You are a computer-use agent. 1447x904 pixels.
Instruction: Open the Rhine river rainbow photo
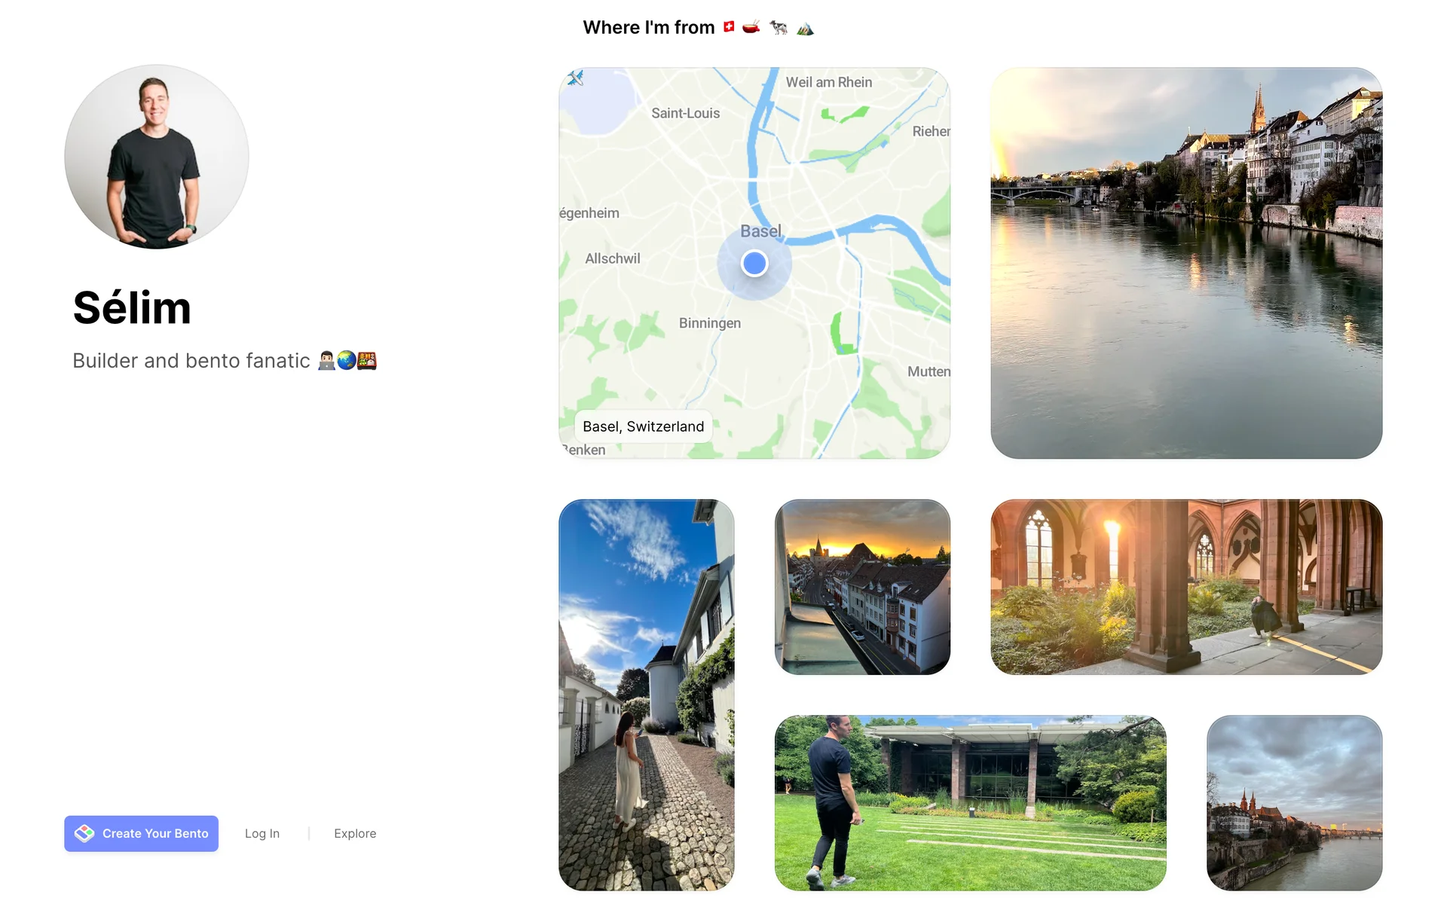(x=1186, y=263)
